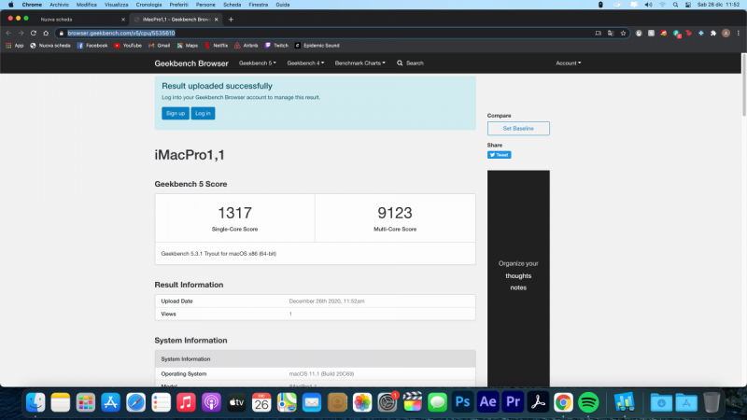The height and width of the screenshot is (420, 747).
Task: Open Safari from the Dock
Action: (x=135, y=402)
